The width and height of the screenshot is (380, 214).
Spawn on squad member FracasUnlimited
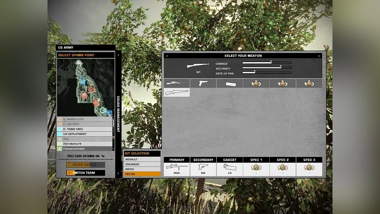pyautogui.click(x=85, y=149)
